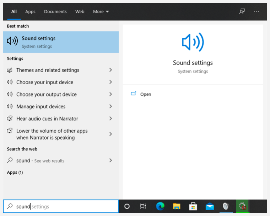
Task: Open the Microsoft Store taskbar icon
Action: click(x=193, y=206)
